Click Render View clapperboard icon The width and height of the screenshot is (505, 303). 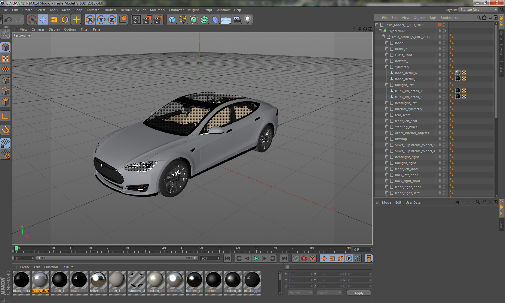tap(136, 20)
